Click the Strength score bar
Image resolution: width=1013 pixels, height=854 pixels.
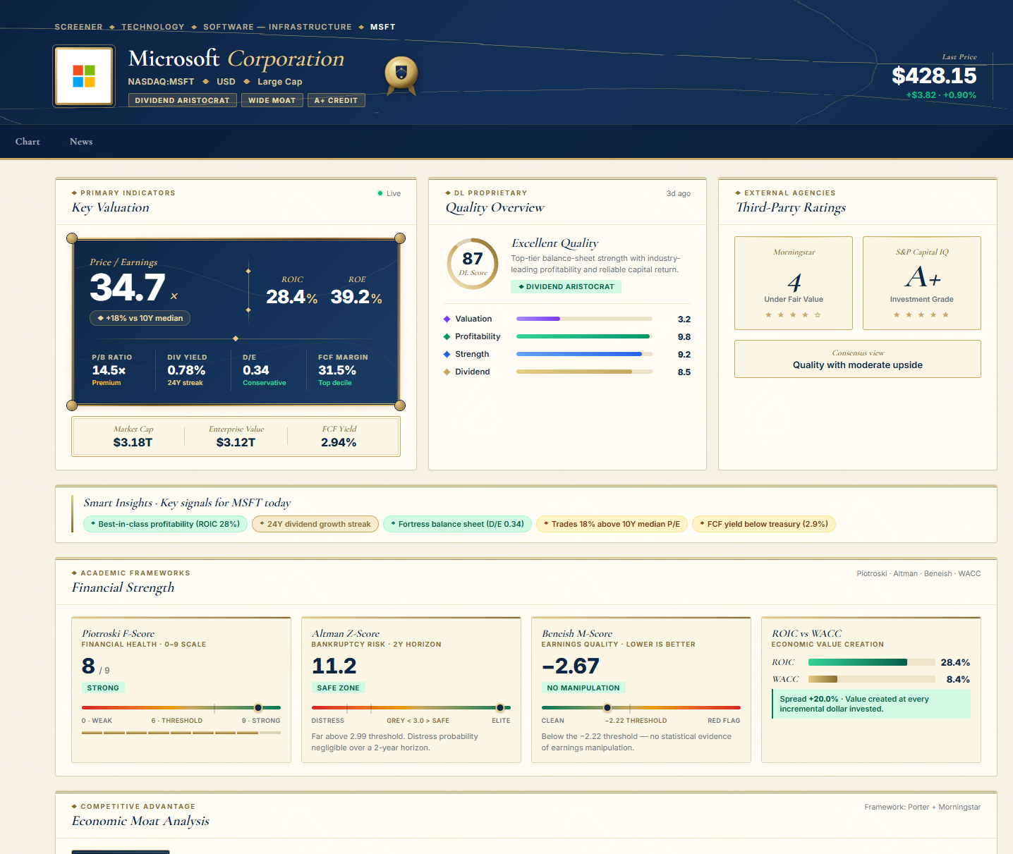[x=584, y=355]
